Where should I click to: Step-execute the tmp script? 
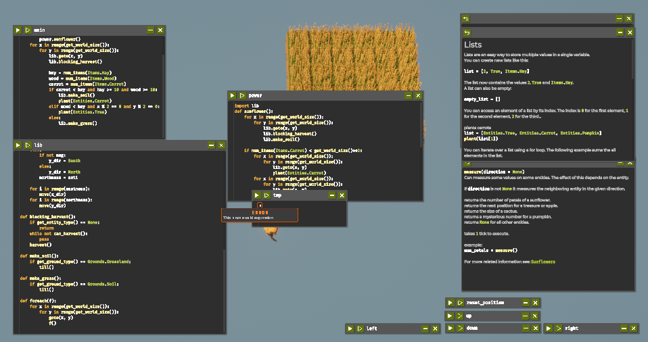click(267, 195)
